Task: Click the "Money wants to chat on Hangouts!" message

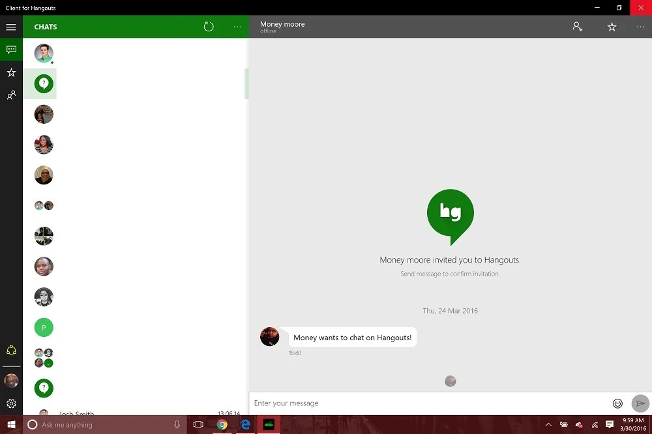Action: coord(353,338)
